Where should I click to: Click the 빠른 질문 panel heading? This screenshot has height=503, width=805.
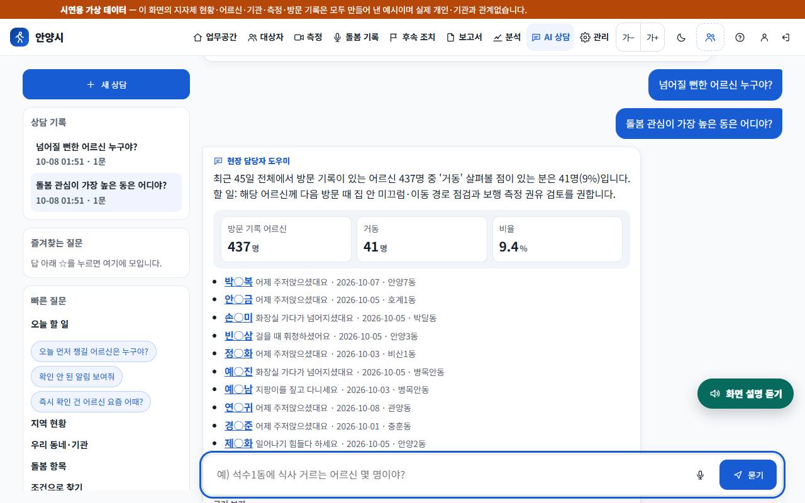(x=48, y=301)
